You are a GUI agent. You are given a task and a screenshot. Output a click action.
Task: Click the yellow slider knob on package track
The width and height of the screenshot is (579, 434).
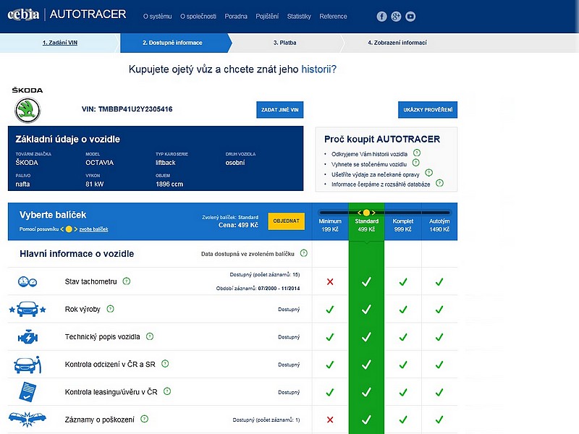pyautogui.click(x=366, y=213)
